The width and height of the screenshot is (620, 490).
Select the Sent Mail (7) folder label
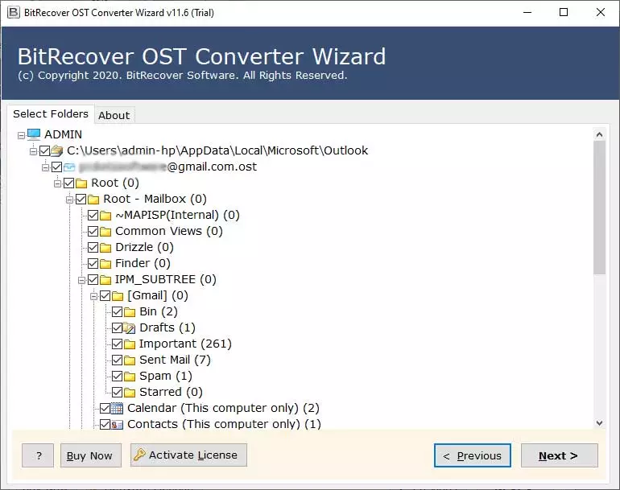tap(175, 360)
